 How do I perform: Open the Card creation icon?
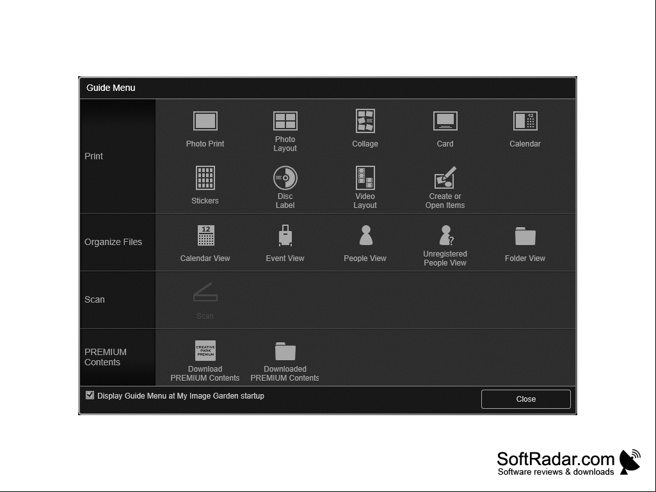445,121
